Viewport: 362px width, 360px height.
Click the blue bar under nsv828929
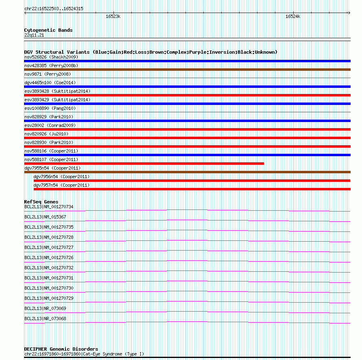[x=187, y=121]
